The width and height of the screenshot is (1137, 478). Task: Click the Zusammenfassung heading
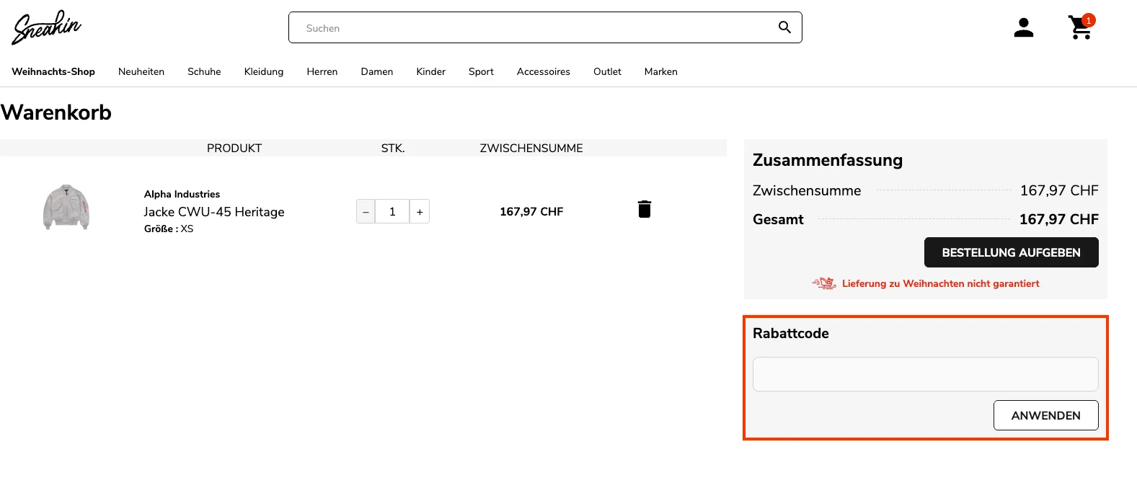tap(828, 160)
